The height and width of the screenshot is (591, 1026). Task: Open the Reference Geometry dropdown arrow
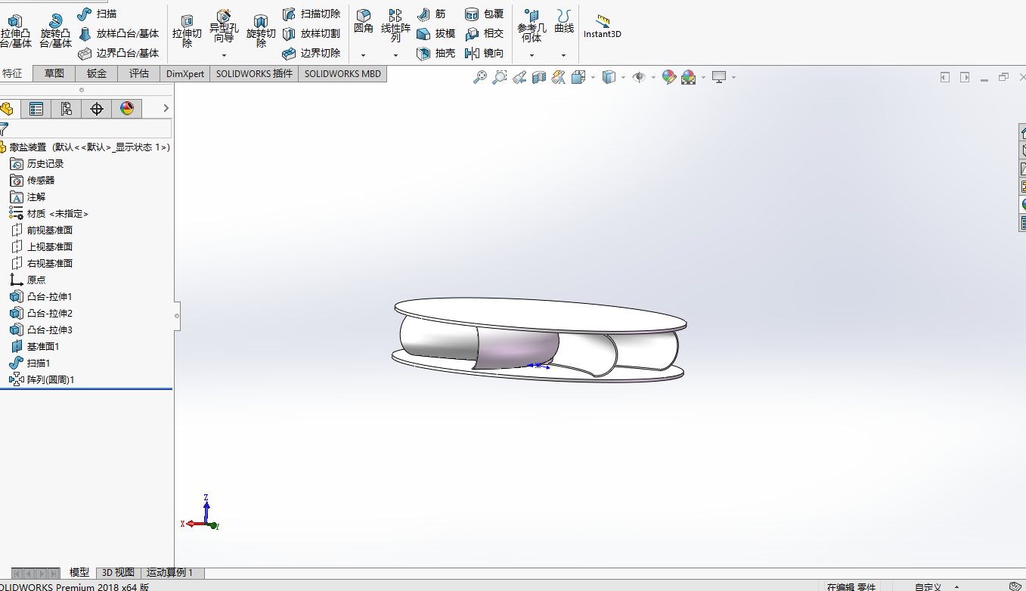532,55
